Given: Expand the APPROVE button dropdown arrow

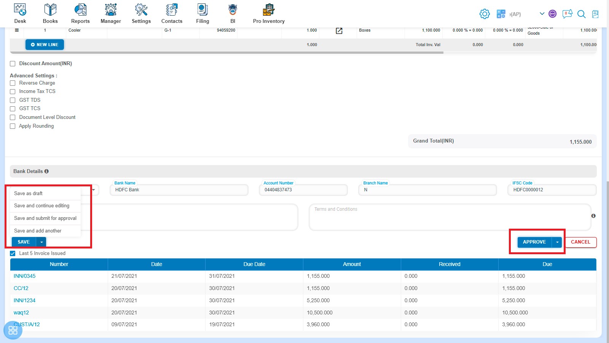Looking at the screenshot, I should pyautogui.click(x=557, y=242).
